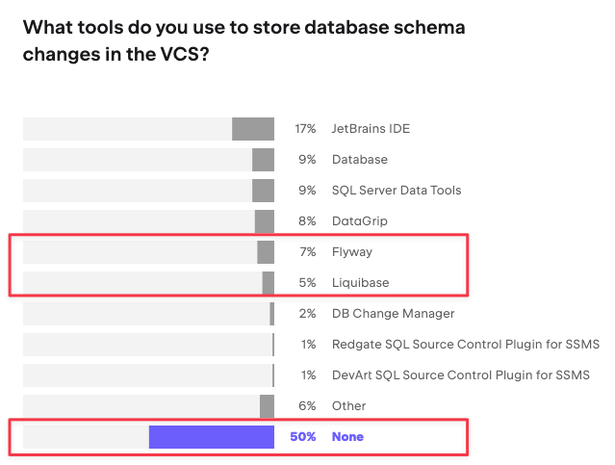Select the DataGrip label
This screenshot has height=465, width=615.
pyautogui.click(x=359, y=221)
